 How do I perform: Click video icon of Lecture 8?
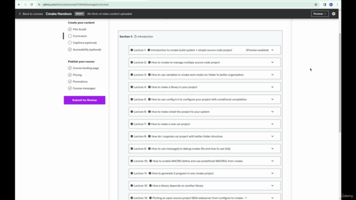tap(150, 136)
